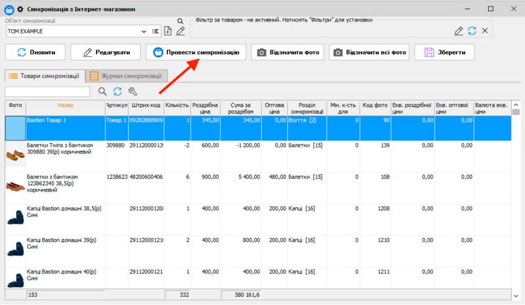Open the list icon beside TOM EXAMPLE
This screenshot has width=525, height=305.
pos(156,31)
